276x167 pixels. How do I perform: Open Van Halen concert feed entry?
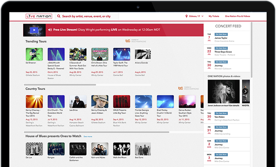227,117
